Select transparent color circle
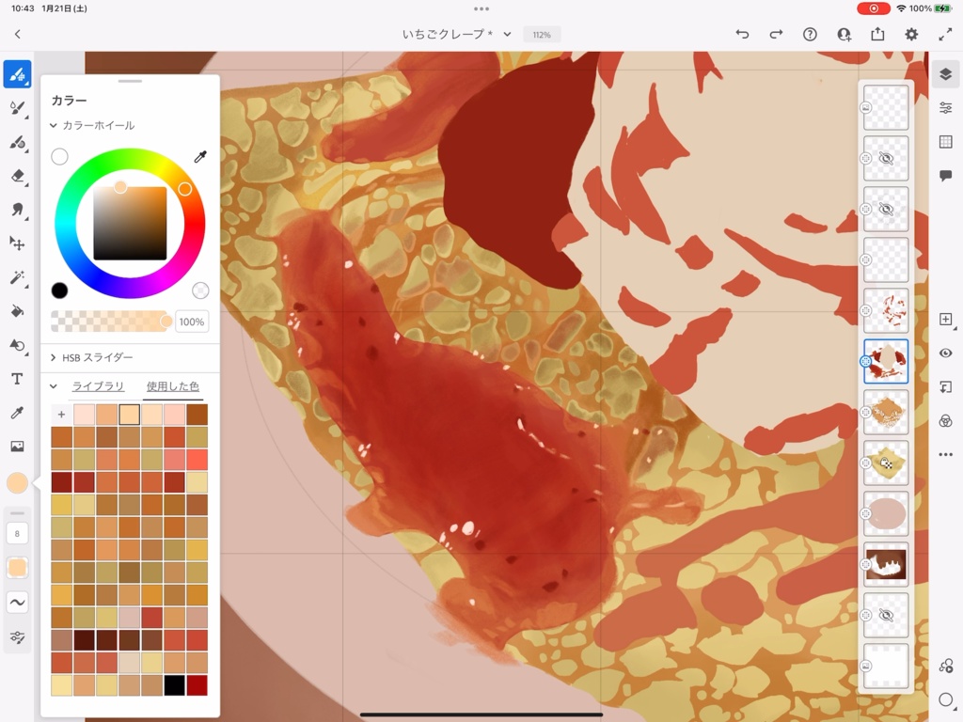The image size is (963, 722). [201, 290]
